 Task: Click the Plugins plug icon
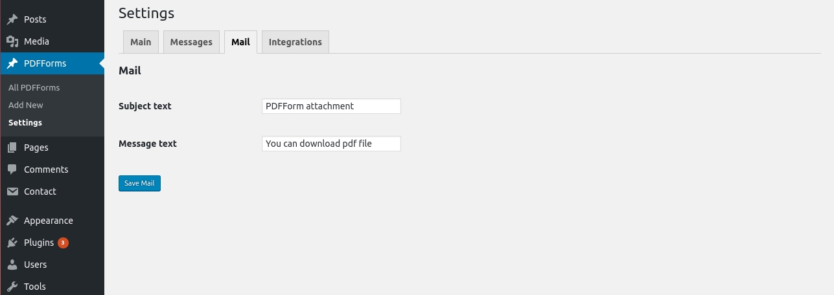click(12, 243)
